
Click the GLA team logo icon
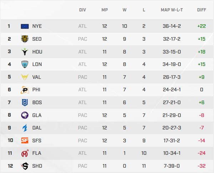tap(25, 115)
